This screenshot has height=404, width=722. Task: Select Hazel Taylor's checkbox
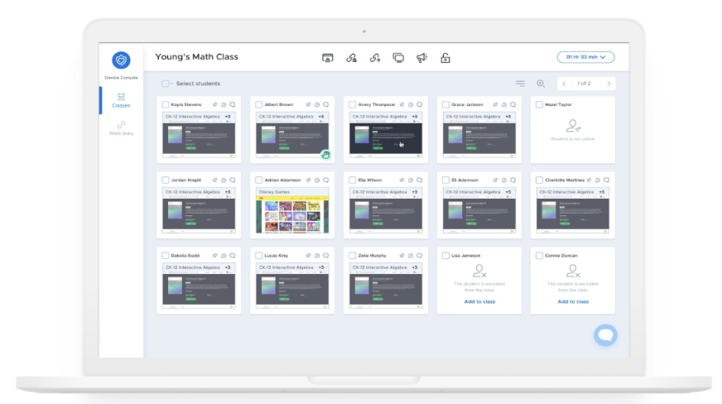click(x=539, y=104)
